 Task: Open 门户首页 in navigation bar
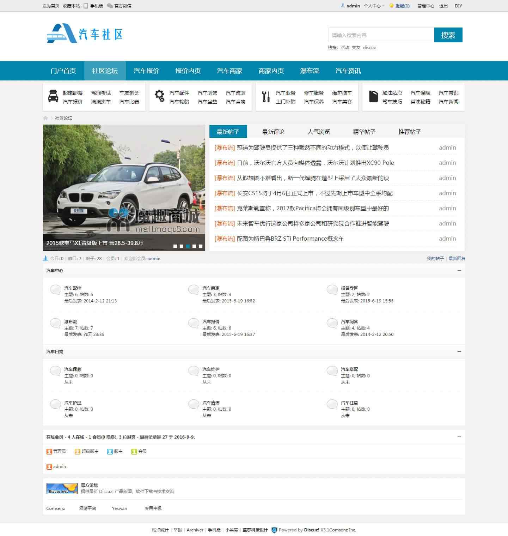(x=63, y=71)
